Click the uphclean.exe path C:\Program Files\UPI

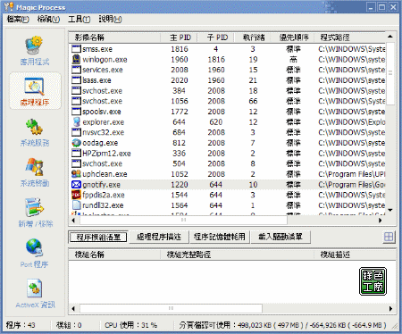(352, 174)
